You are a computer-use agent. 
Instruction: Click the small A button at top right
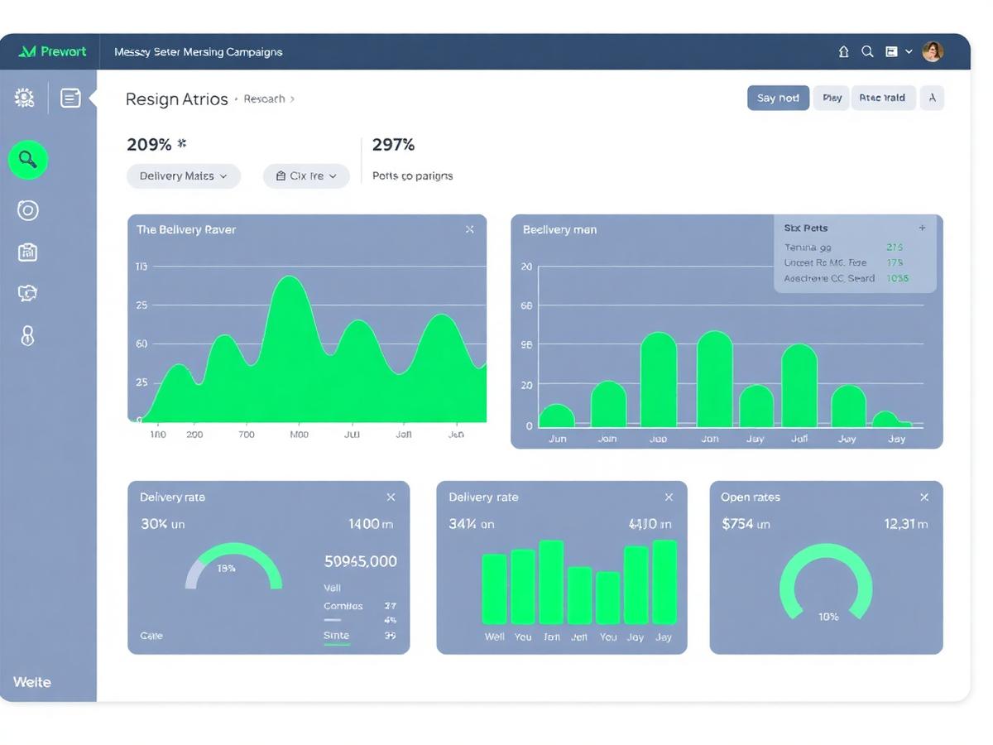point(932,98)
